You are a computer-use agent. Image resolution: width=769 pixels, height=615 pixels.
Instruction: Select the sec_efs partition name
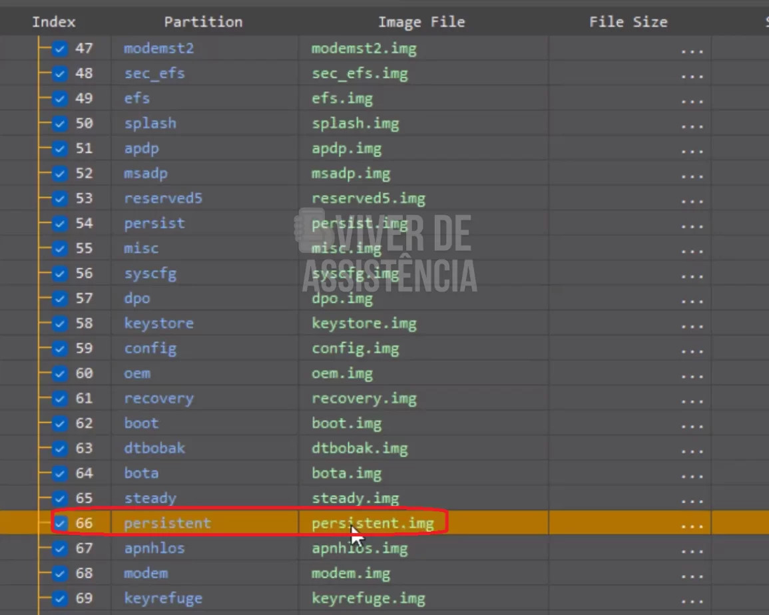pos(154,73)
